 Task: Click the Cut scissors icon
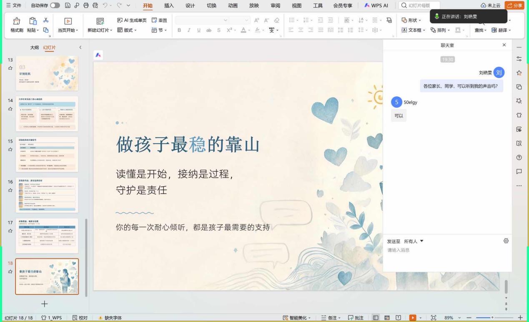(46, 20)
